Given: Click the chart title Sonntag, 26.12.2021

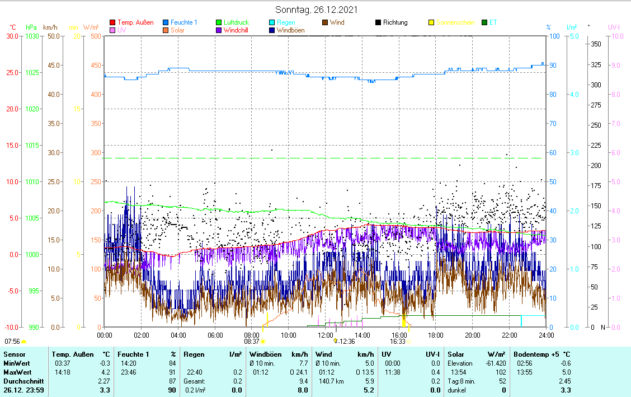Looking at the screenshot, I should 317,10.
